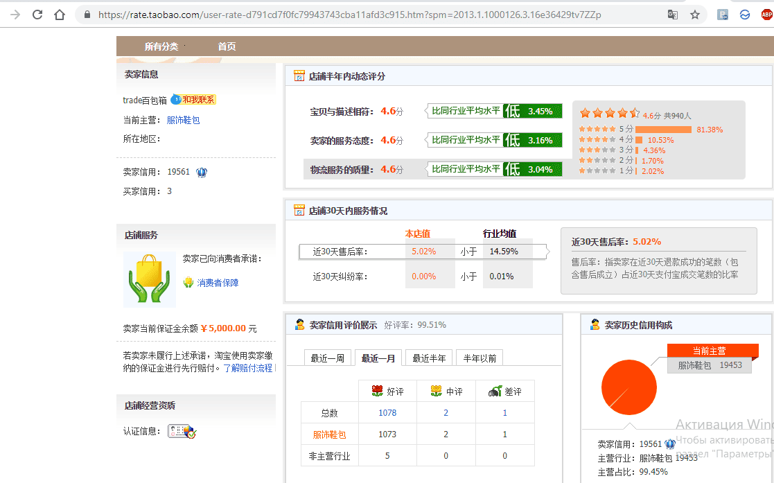Screen dimensions: 774x483
Task: Open the ABP adblock extension icon
Action: (766, 15)
